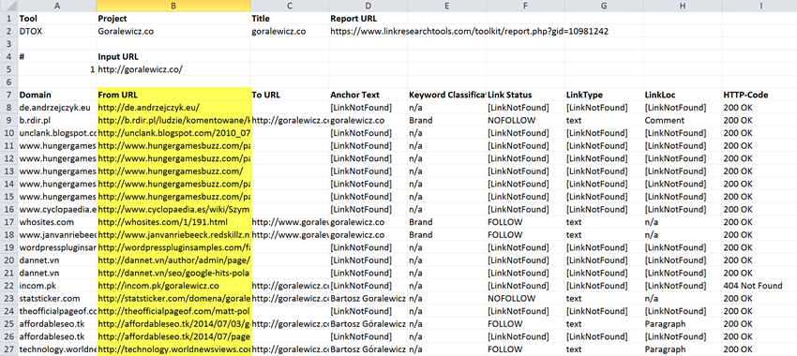
Task: Select the whosites.com domain cell
Action: [57, 222]
